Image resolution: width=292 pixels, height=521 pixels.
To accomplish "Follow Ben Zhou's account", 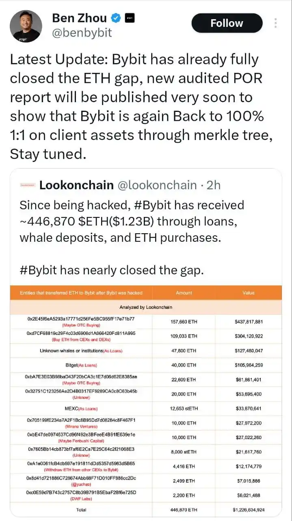I will point(227,23).
